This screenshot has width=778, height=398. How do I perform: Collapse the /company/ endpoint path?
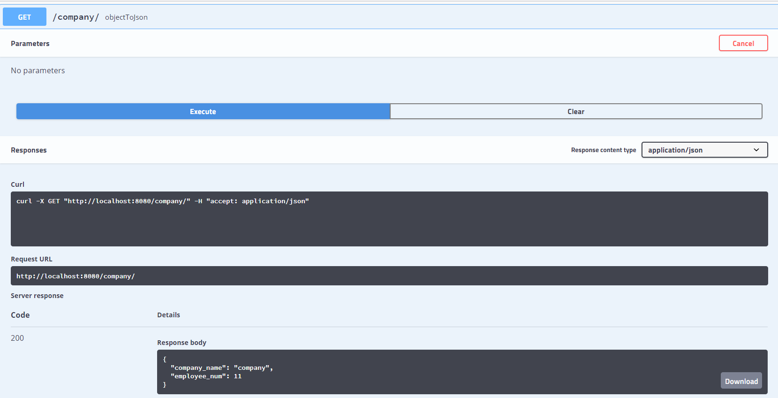click(x=76, y=17)
